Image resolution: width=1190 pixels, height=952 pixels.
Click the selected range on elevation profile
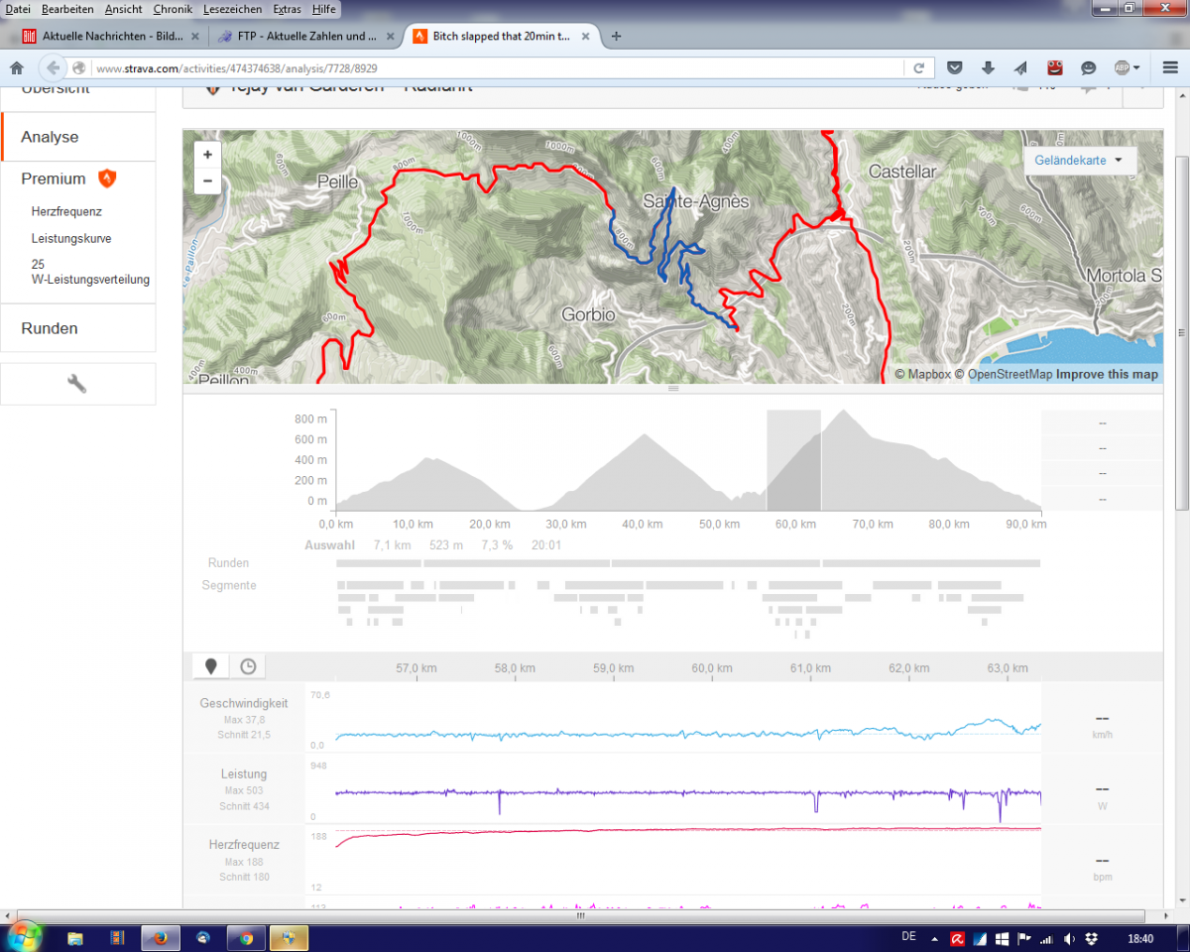793,459
